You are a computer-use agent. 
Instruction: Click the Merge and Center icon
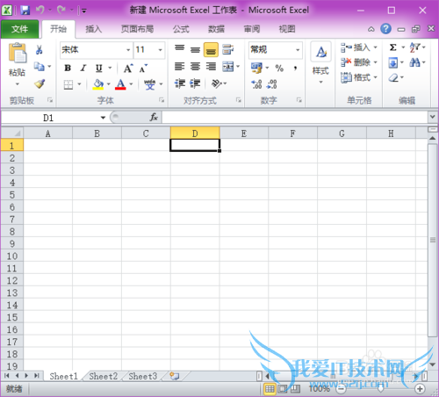(x=228, y=67)
